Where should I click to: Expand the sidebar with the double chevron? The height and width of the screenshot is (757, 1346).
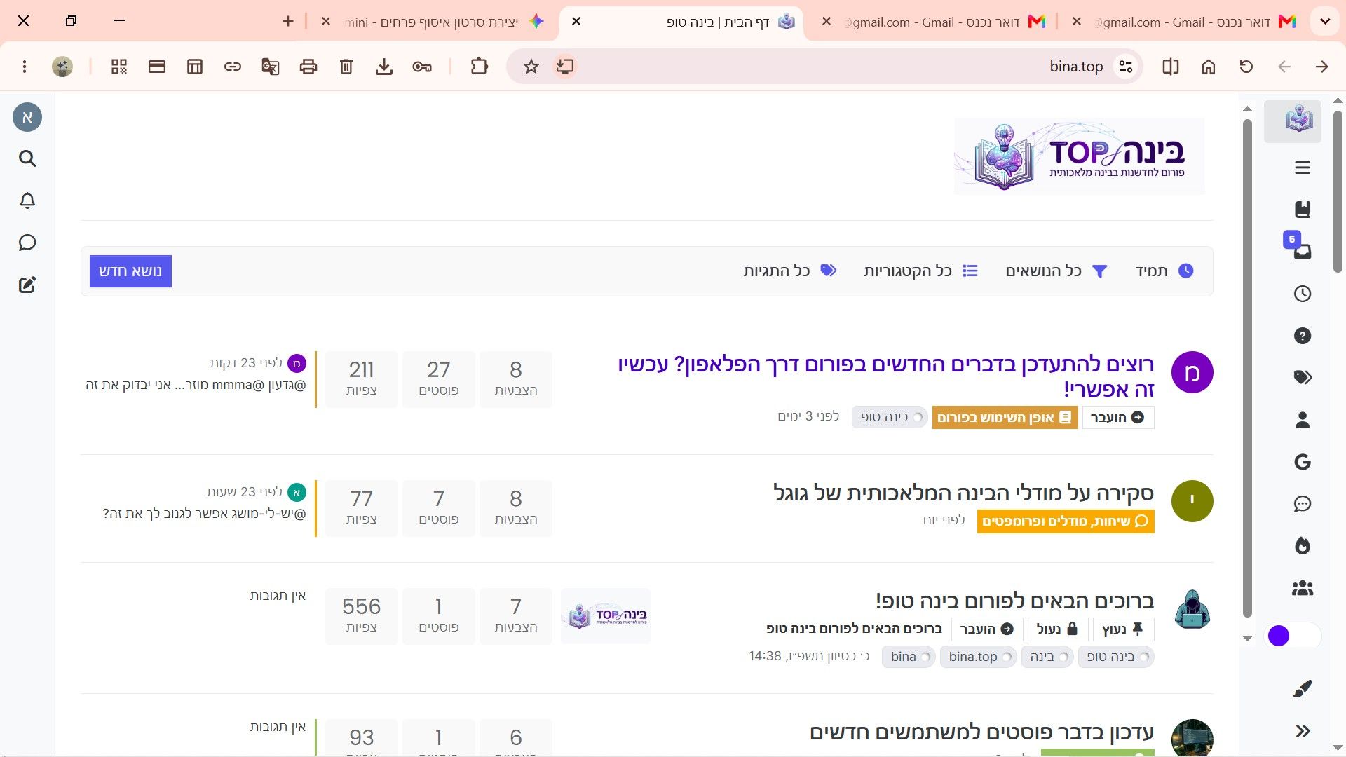pyautogui.click(x=1303, y=731)
